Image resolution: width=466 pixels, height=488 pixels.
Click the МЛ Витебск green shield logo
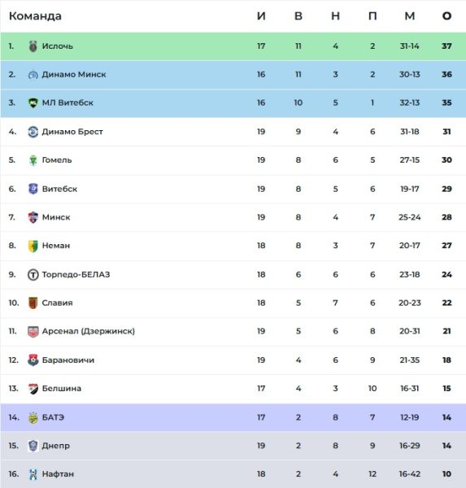33,102
